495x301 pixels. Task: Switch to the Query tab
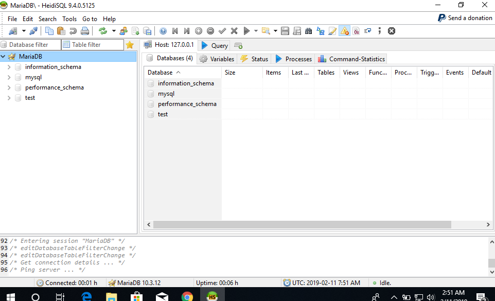tap(215, 45)
